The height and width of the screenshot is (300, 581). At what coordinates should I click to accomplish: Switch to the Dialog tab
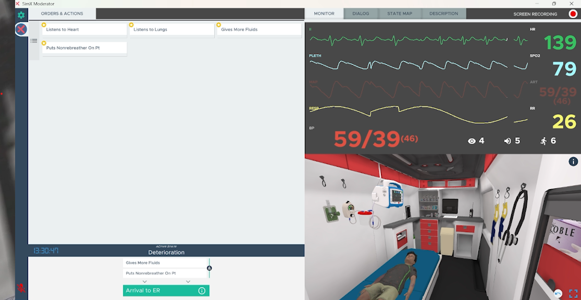click(361, 14)
